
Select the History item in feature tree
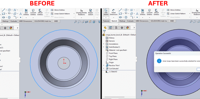point(110,38)
